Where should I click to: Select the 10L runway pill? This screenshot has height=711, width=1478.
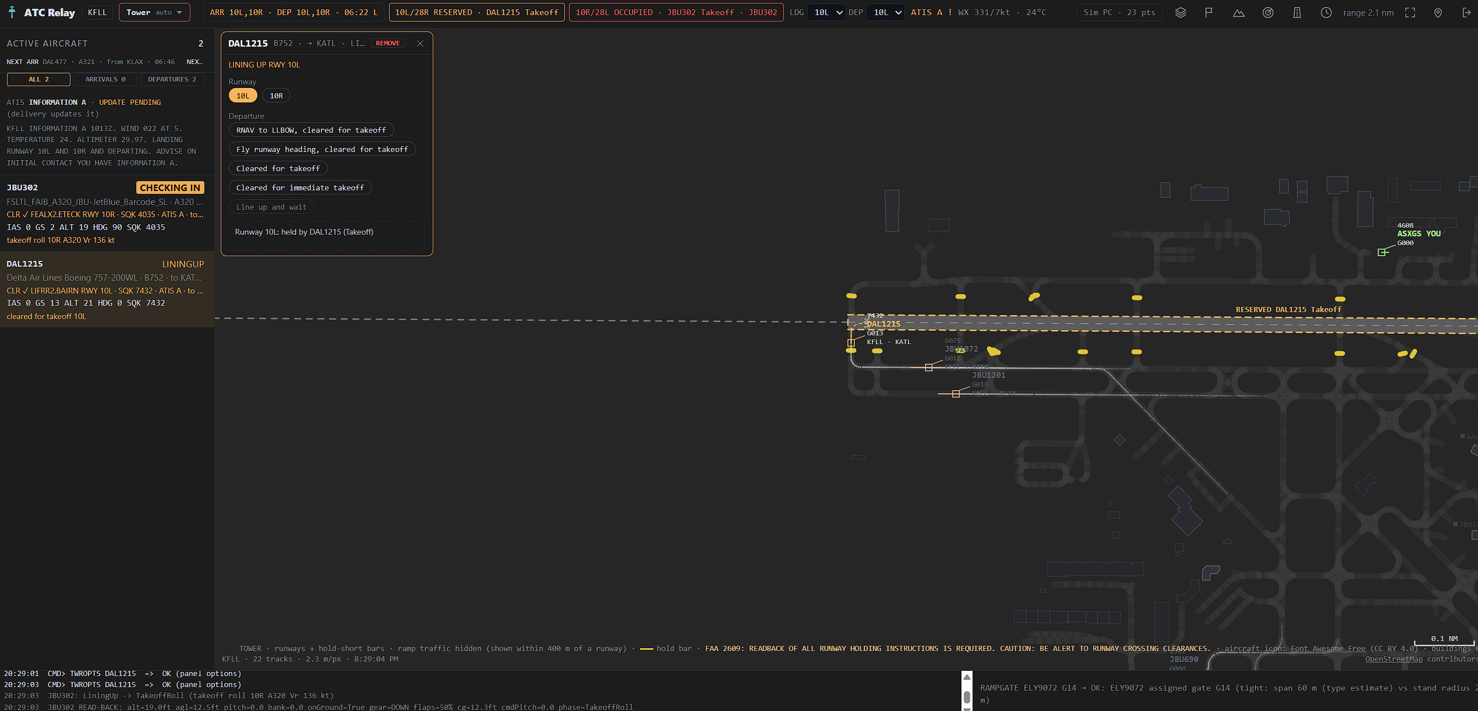coord(243,95)
